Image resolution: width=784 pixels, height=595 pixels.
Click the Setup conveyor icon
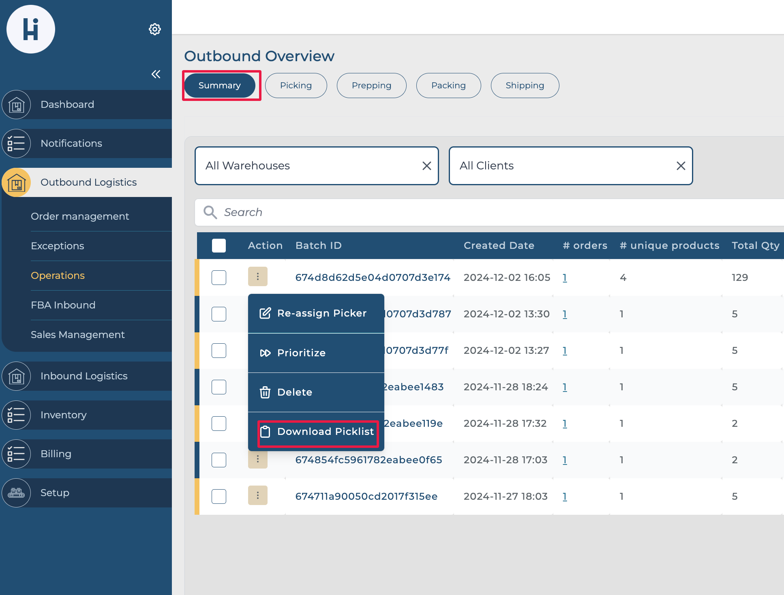[x=16, y=493]
